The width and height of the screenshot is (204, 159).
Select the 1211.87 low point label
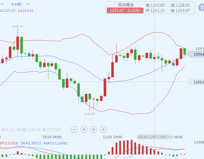pos(90,114)
